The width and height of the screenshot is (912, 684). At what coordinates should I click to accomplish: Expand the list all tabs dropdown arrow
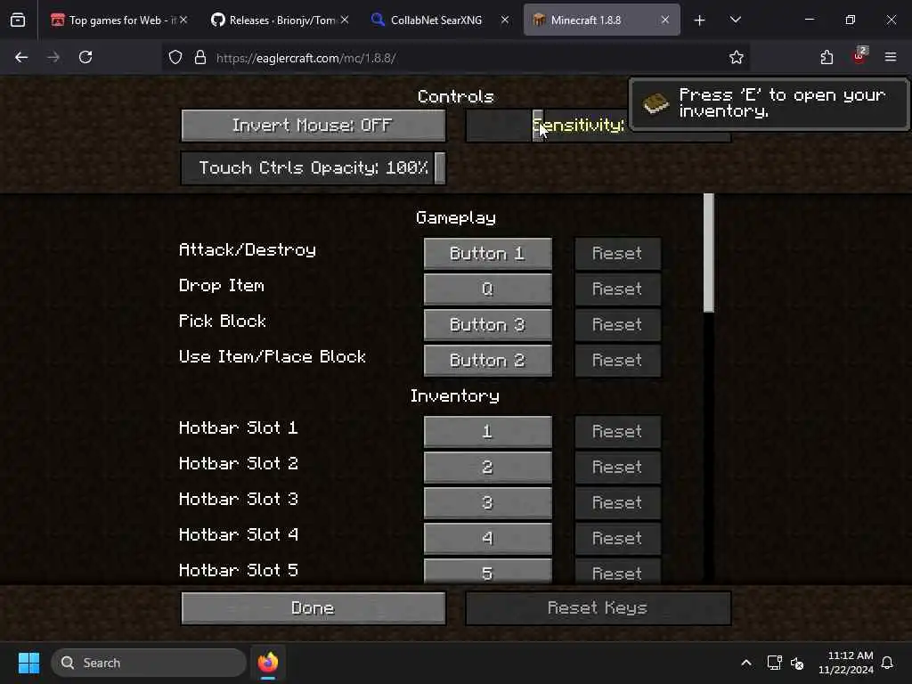(x=735, y=20)
